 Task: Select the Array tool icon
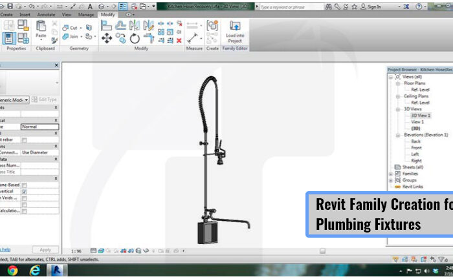coord(161,32)
